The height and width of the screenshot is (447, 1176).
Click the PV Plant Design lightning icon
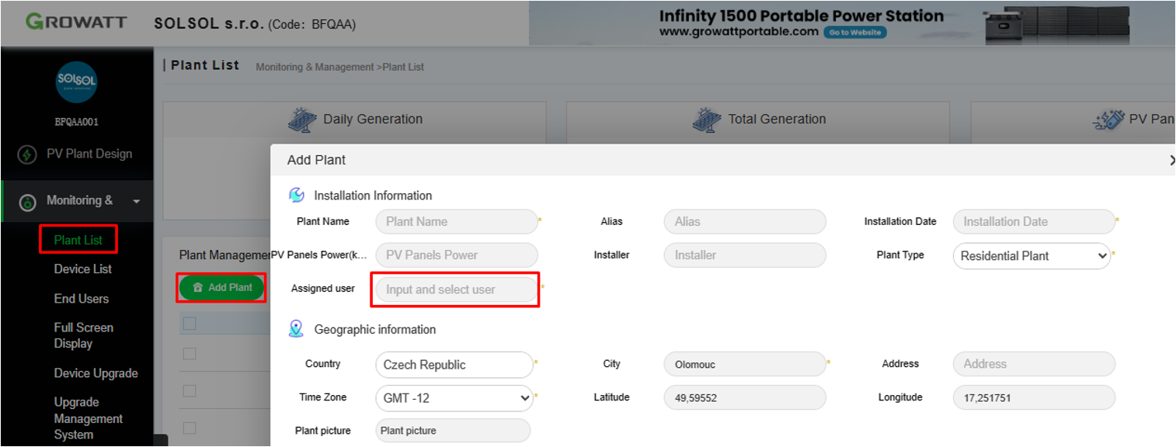click(27, 154)
